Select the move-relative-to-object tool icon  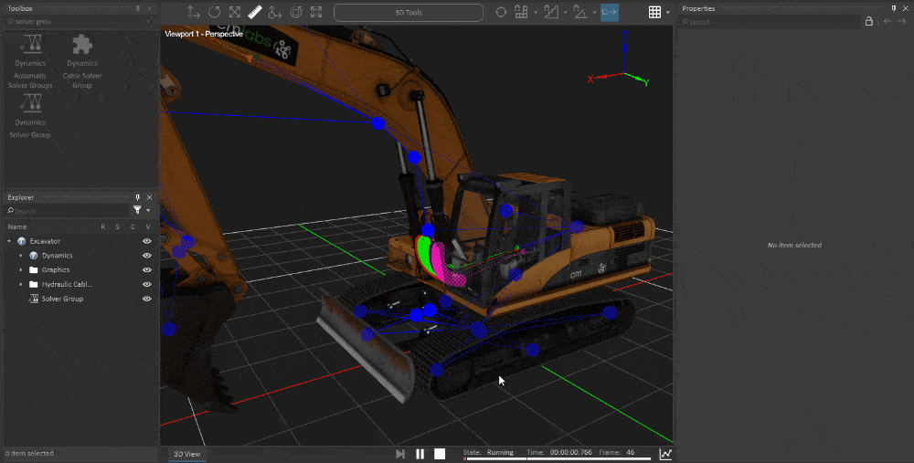point(275,12)
